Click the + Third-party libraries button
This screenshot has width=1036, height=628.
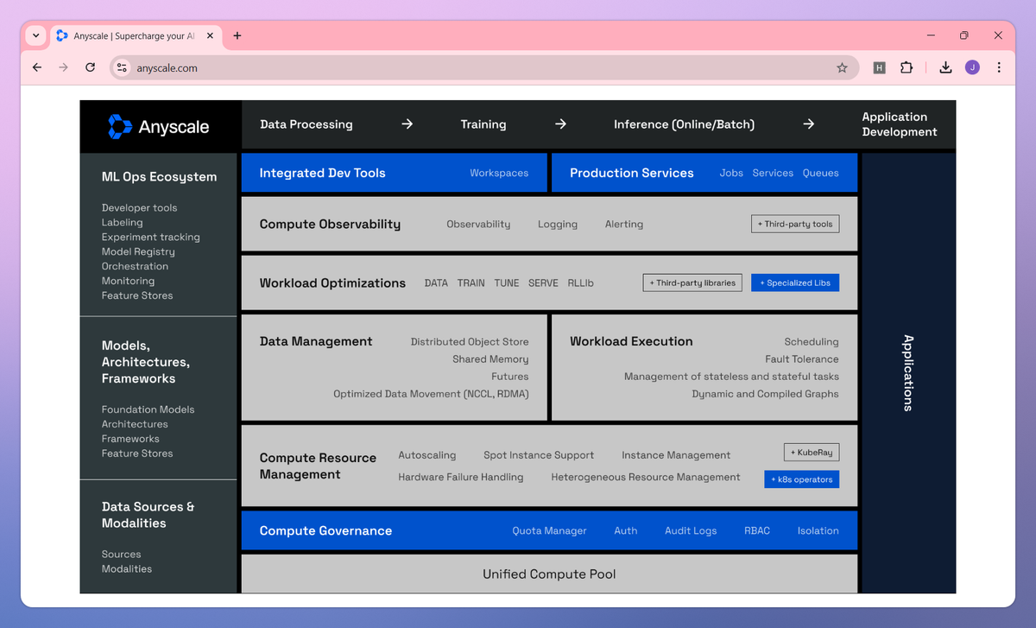pos(692,282)
